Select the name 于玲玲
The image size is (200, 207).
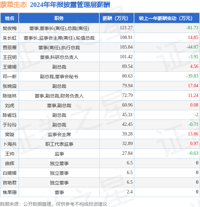10,125
